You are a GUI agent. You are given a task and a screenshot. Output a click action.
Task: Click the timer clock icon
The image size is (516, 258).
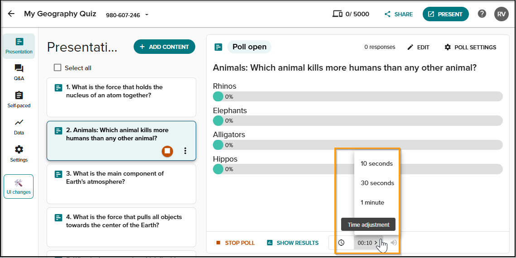pyautogui.click(x=341, y=243)
